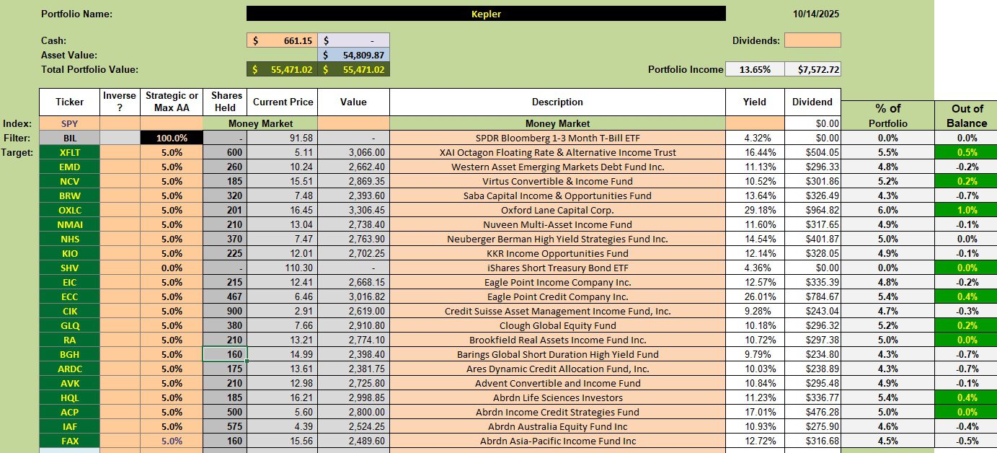Select the Inverse ? column header

coord(120,102)
